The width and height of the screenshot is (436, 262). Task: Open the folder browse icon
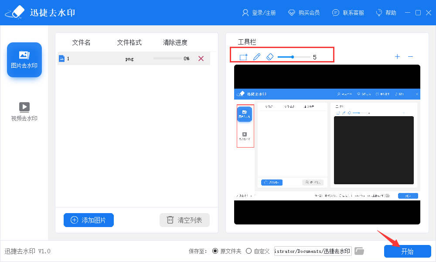coord(359,251)
